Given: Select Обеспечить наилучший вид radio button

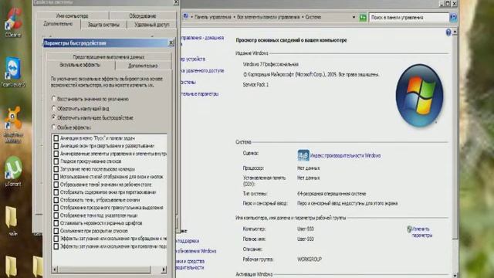Looking at the screenshot, I should pos(53,108).
